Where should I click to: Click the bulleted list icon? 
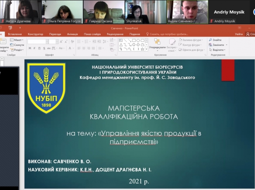(x=79, y=41)
